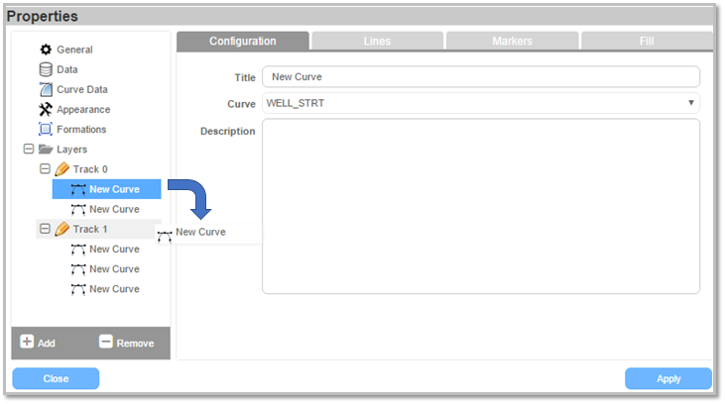Click the Close button
This screenshot has height=404, width=725.
pos(56,378)
